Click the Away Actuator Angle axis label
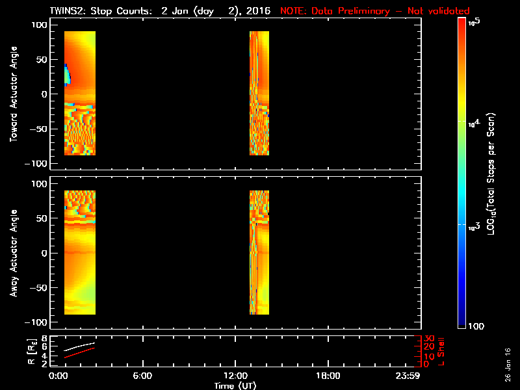This screenshot has height=390, width=520. coord(14,253)
